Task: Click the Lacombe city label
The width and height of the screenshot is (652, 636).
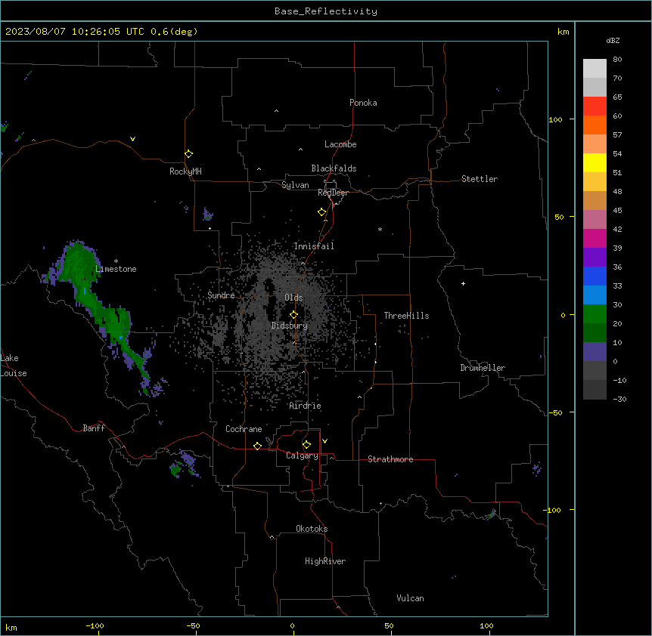Action: click(x=340, y=144)
